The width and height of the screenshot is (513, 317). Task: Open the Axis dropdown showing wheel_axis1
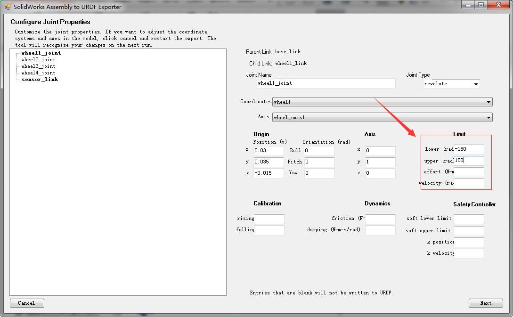click(x=382, y=117)
